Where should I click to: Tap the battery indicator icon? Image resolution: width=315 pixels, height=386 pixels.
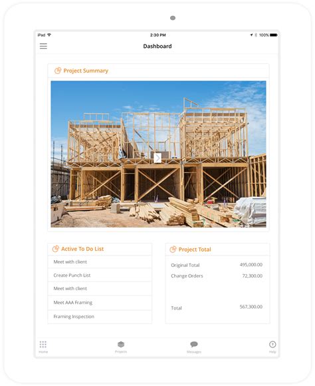click(274, 35)
